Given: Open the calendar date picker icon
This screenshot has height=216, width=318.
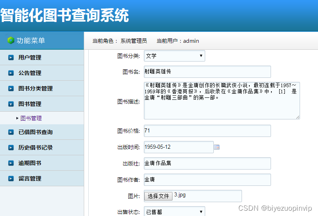Looking at the screenshot, I should 217,147.
